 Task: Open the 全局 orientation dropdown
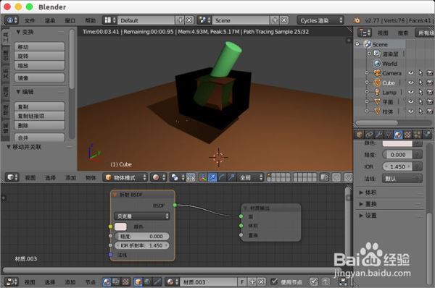[x=250, y=177]
